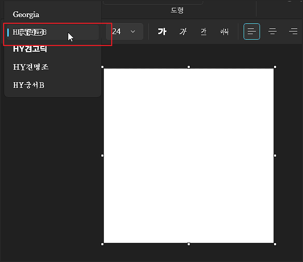Viewport: 303px width, 262px height.
Task: Click the top-center canvas resize handle
Action: click(x=189, y=67)
